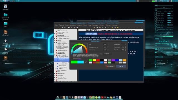Pick the pink palette swatch

click(106, 62)
